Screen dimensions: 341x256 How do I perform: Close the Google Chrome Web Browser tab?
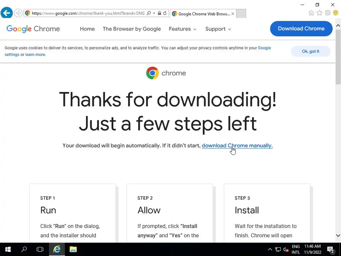(233, 14)
